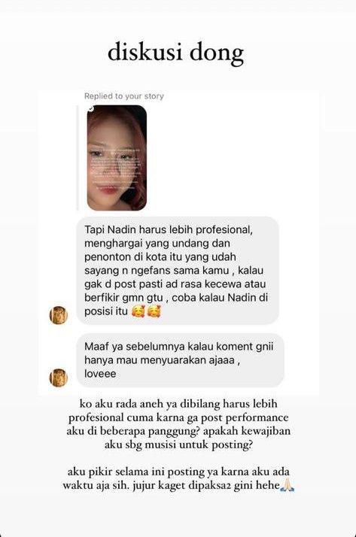Select the 'Maaf ya sebelumnya' message bubble
356x537 pixels.
click(x=180, y=360)
